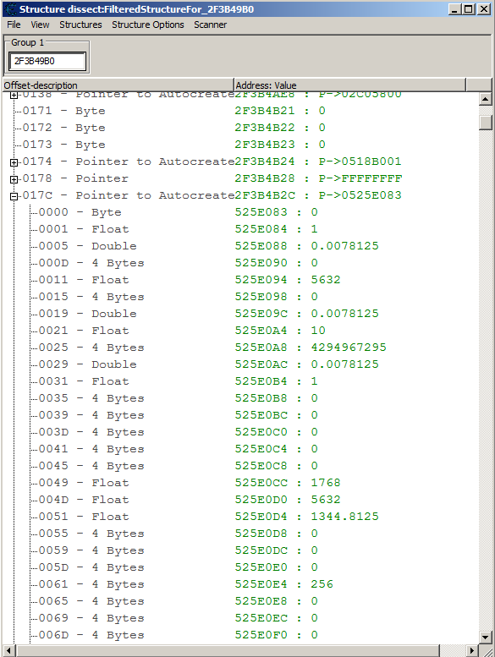The height and width of the screenshot is (657, 495).
Task: Expand the 0178 Pointer node
Action: pos(14,179)
